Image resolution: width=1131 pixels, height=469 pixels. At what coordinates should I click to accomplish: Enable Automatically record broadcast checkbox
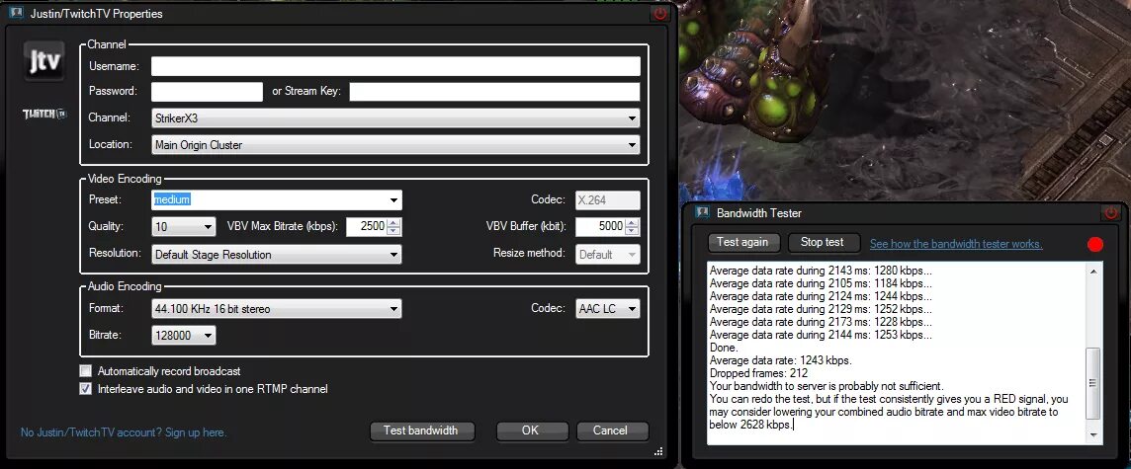point(86,371)
